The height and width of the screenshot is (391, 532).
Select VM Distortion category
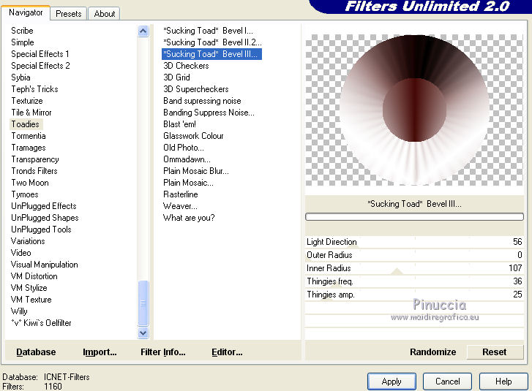tap(34, 276)
